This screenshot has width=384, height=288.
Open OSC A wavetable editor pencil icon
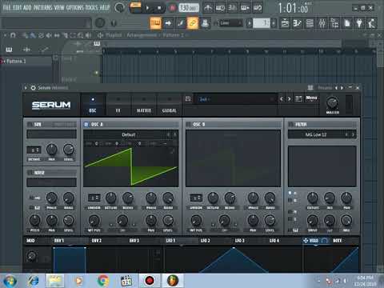pyautogui.click(x=172, y=151)
